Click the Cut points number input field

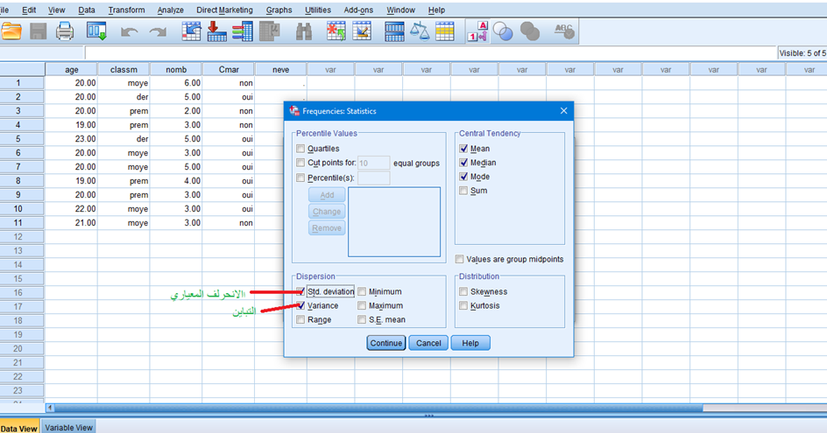pyautogui.click(x=374, y=163)
